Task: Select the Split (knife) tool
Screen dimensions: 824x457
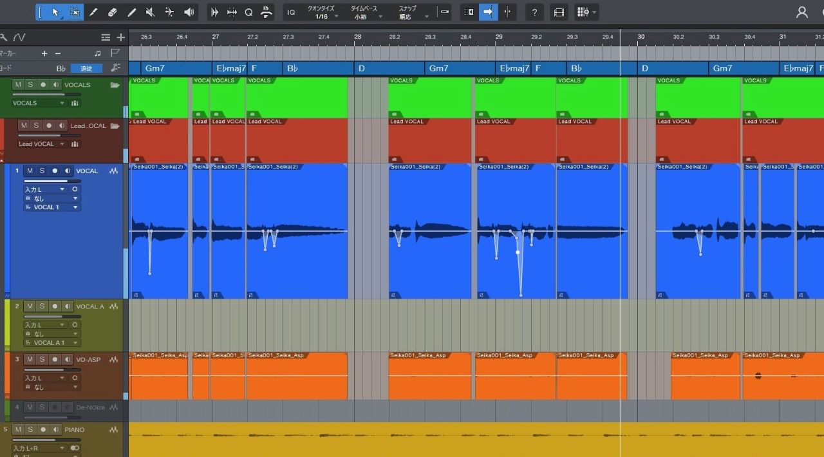Action: coord(93,12)
